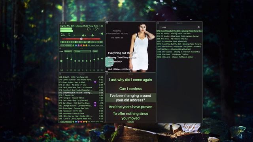Click the scrolling song title in main player
The height and width of the screenshot is (142, 253).
[78, 26]
